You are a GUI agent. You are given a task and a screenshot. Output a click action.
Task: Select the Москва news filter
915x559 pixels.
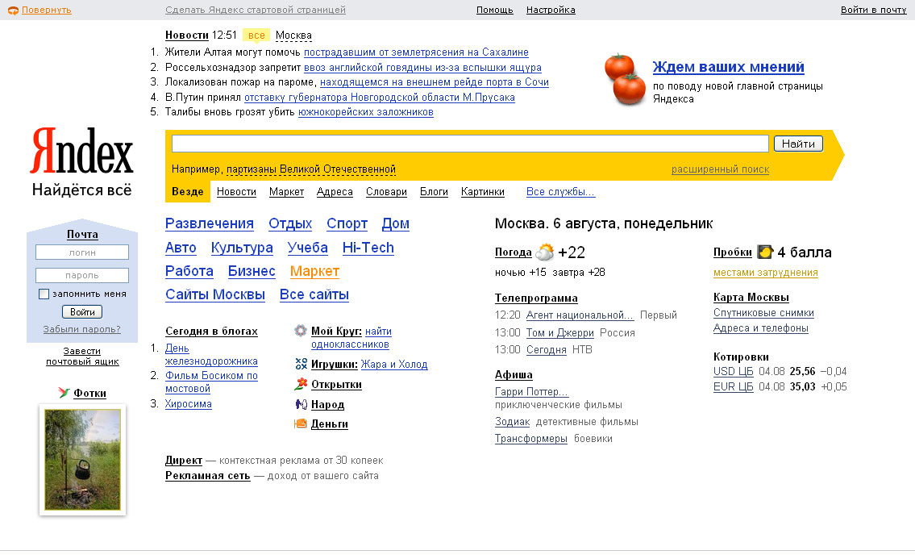[293, 35]
